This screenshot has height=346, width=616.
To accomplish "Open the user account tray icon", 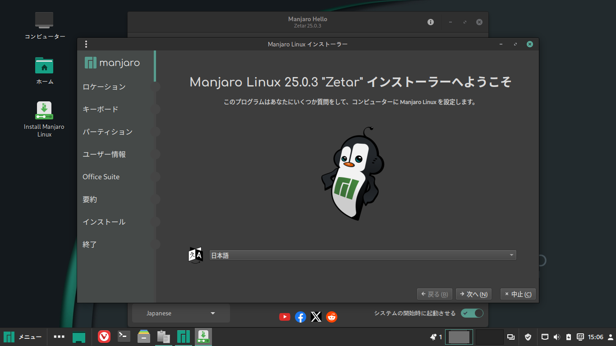I will pos(611,337).
